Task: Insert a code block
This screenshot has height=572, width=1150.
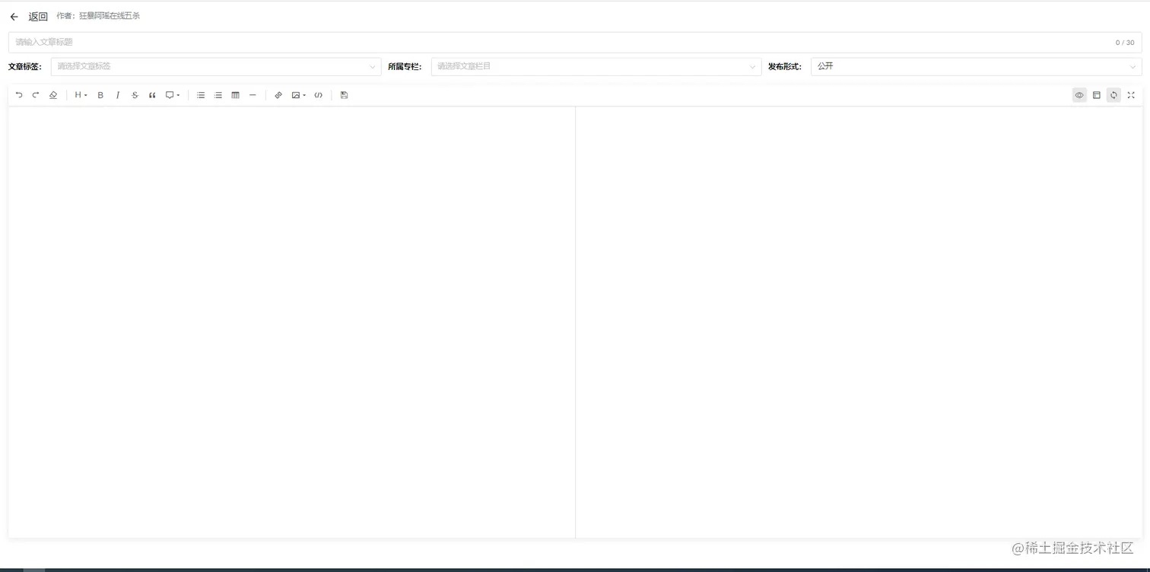Action: click(319, 95)
